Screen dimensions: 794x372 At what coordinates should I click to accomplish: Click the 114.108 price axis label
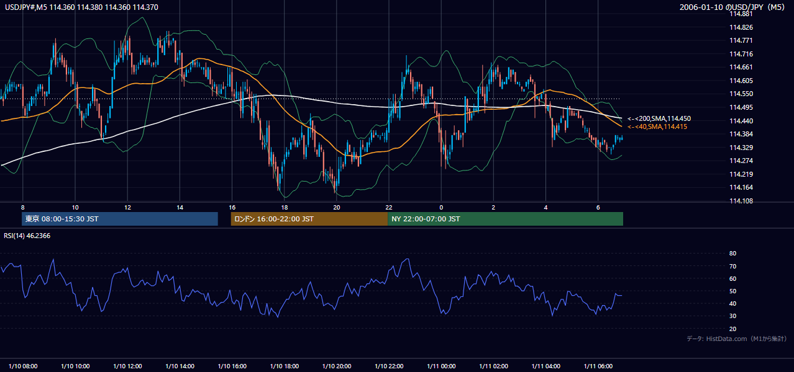741,201
